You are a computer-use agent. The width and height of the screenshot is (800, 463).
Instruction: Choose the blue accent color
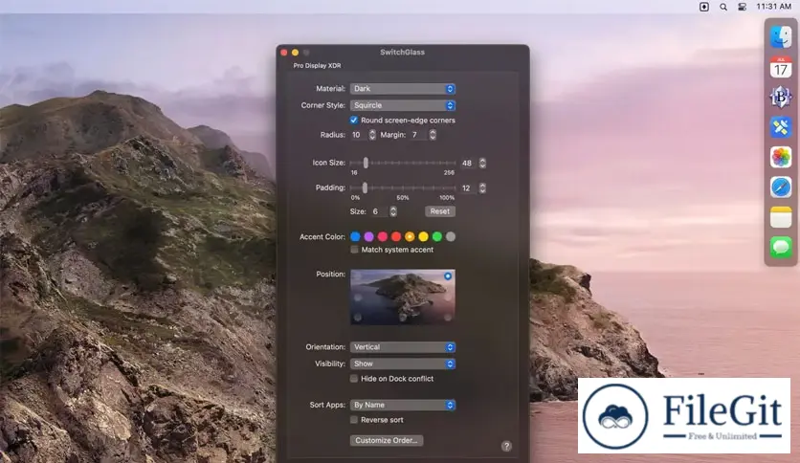click(355, 236)
